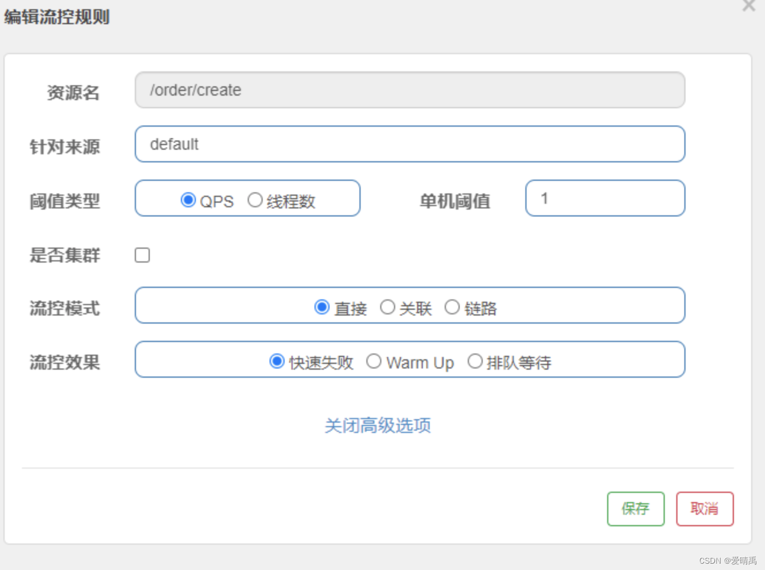Choose 直接 flow control mode

pyautogui.click(x=321, y=307)
